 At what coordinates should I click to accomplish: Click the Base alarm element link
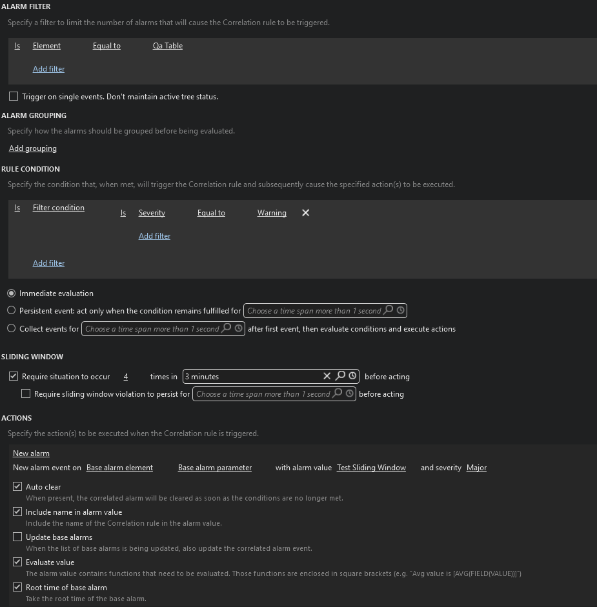pos(119,468)
